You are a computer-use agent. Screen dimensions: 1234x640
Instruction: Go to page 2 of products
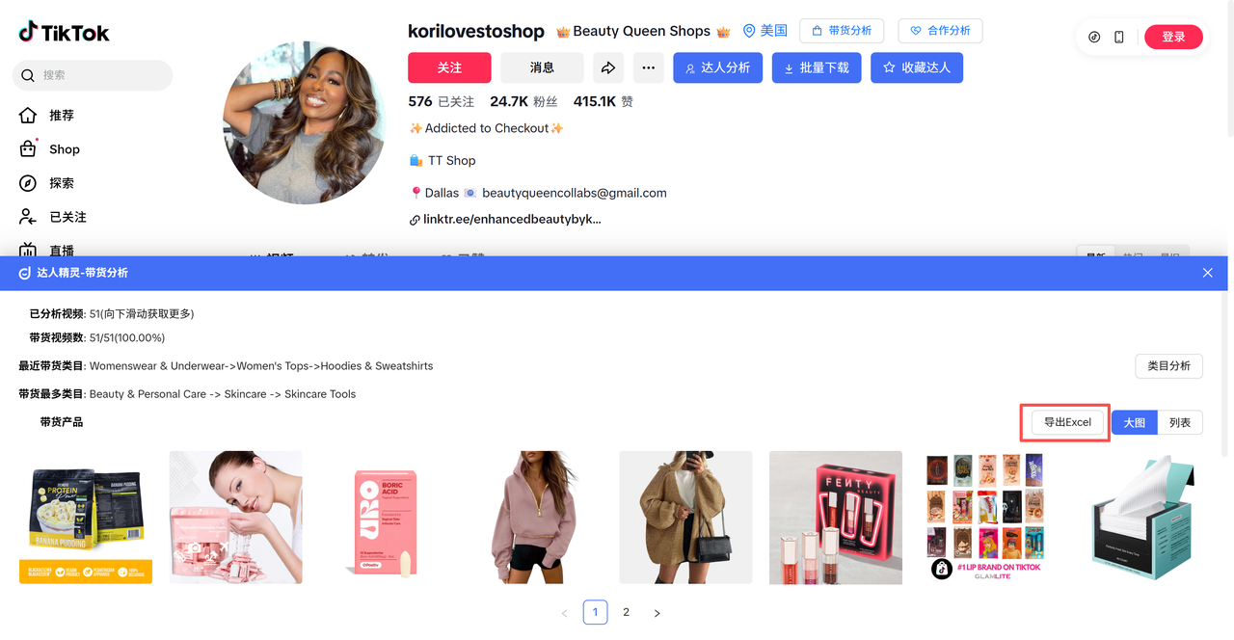tap(627, 612)
